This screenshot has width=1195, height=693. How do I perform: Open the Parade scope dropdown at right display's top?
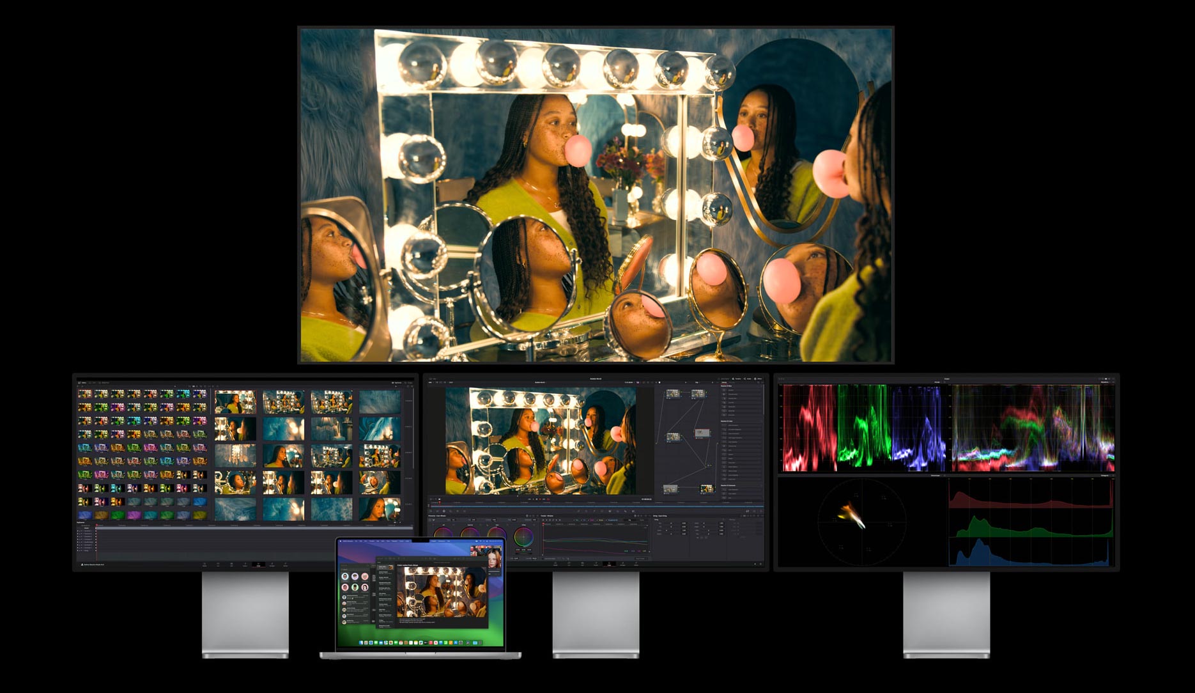pos(939,382)
